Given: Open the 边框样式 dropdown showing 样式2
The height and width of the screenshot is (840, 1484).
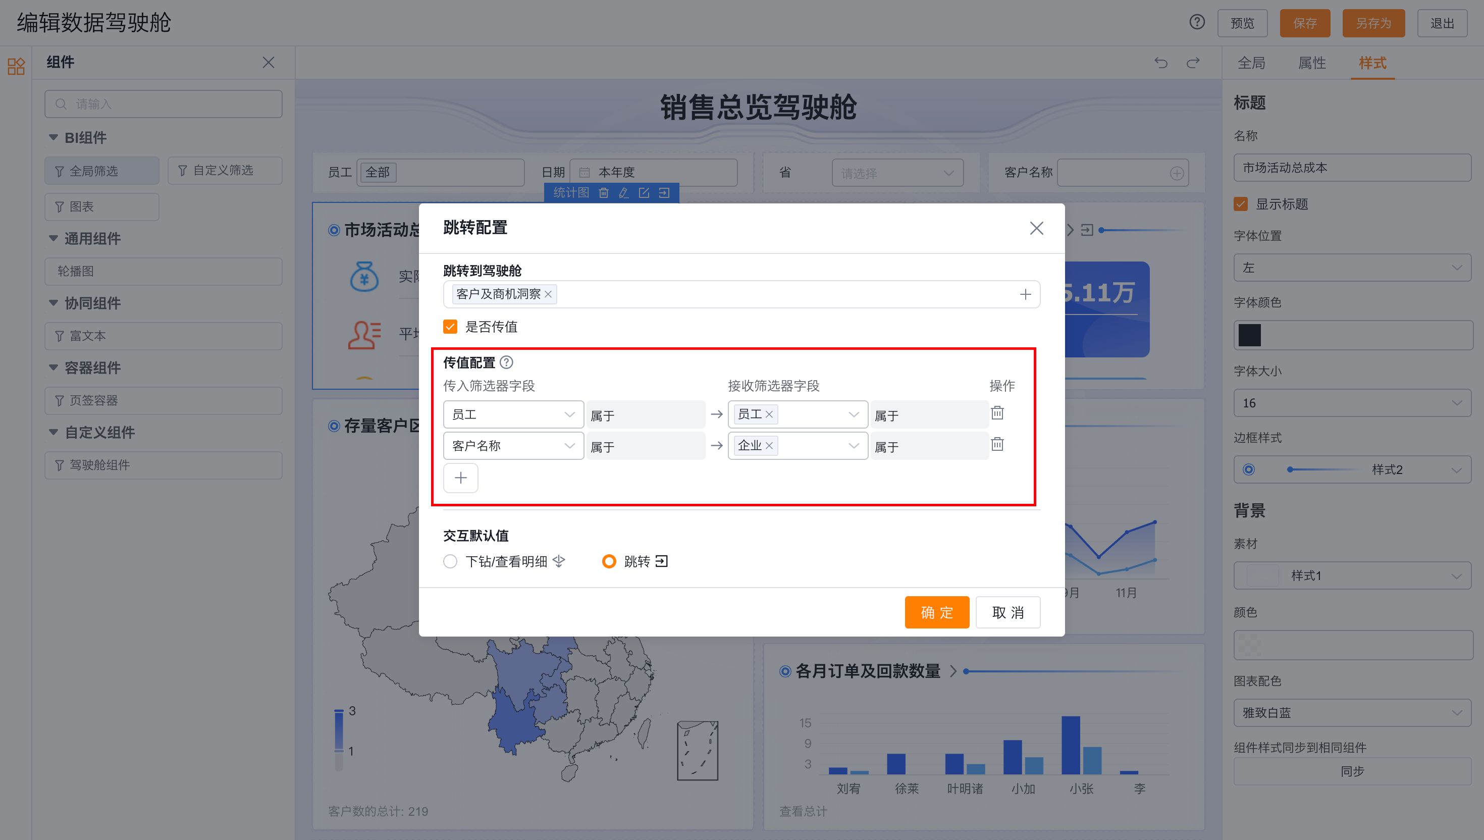Looking at the screenshot, I should (x=1352, y=469).
